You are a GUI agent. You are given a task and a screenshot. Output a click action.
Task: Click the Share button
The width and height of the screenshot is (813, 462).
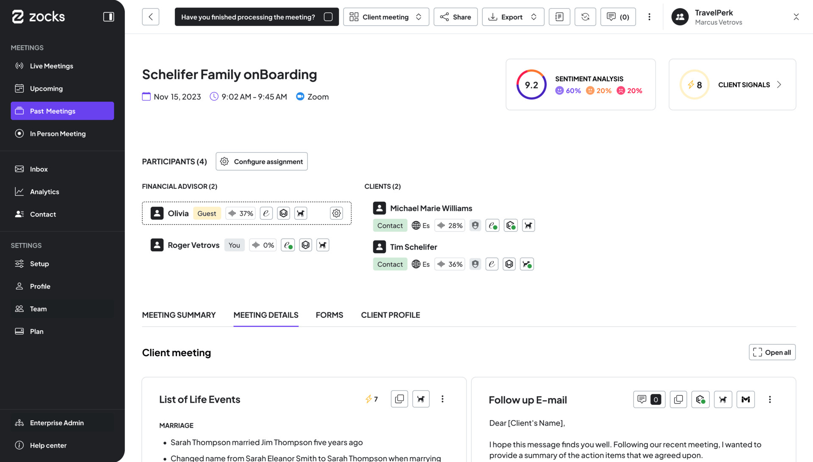click(x=456, y=17)
